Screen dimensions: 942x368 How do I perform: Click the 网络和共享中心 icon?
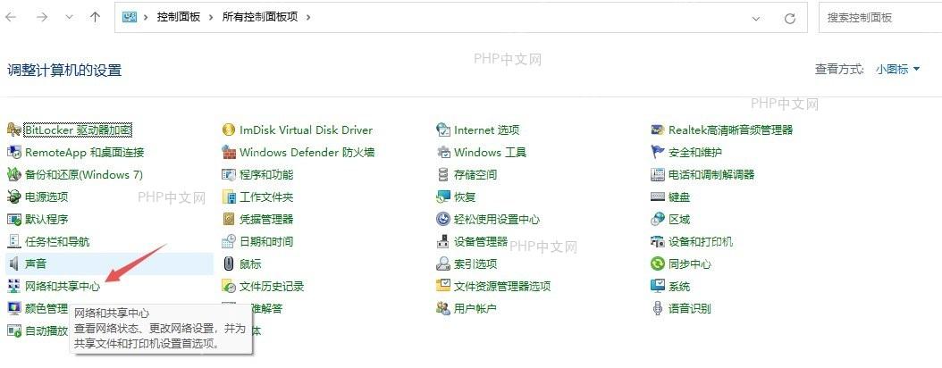pyautogui.click(x=13, y=287)
